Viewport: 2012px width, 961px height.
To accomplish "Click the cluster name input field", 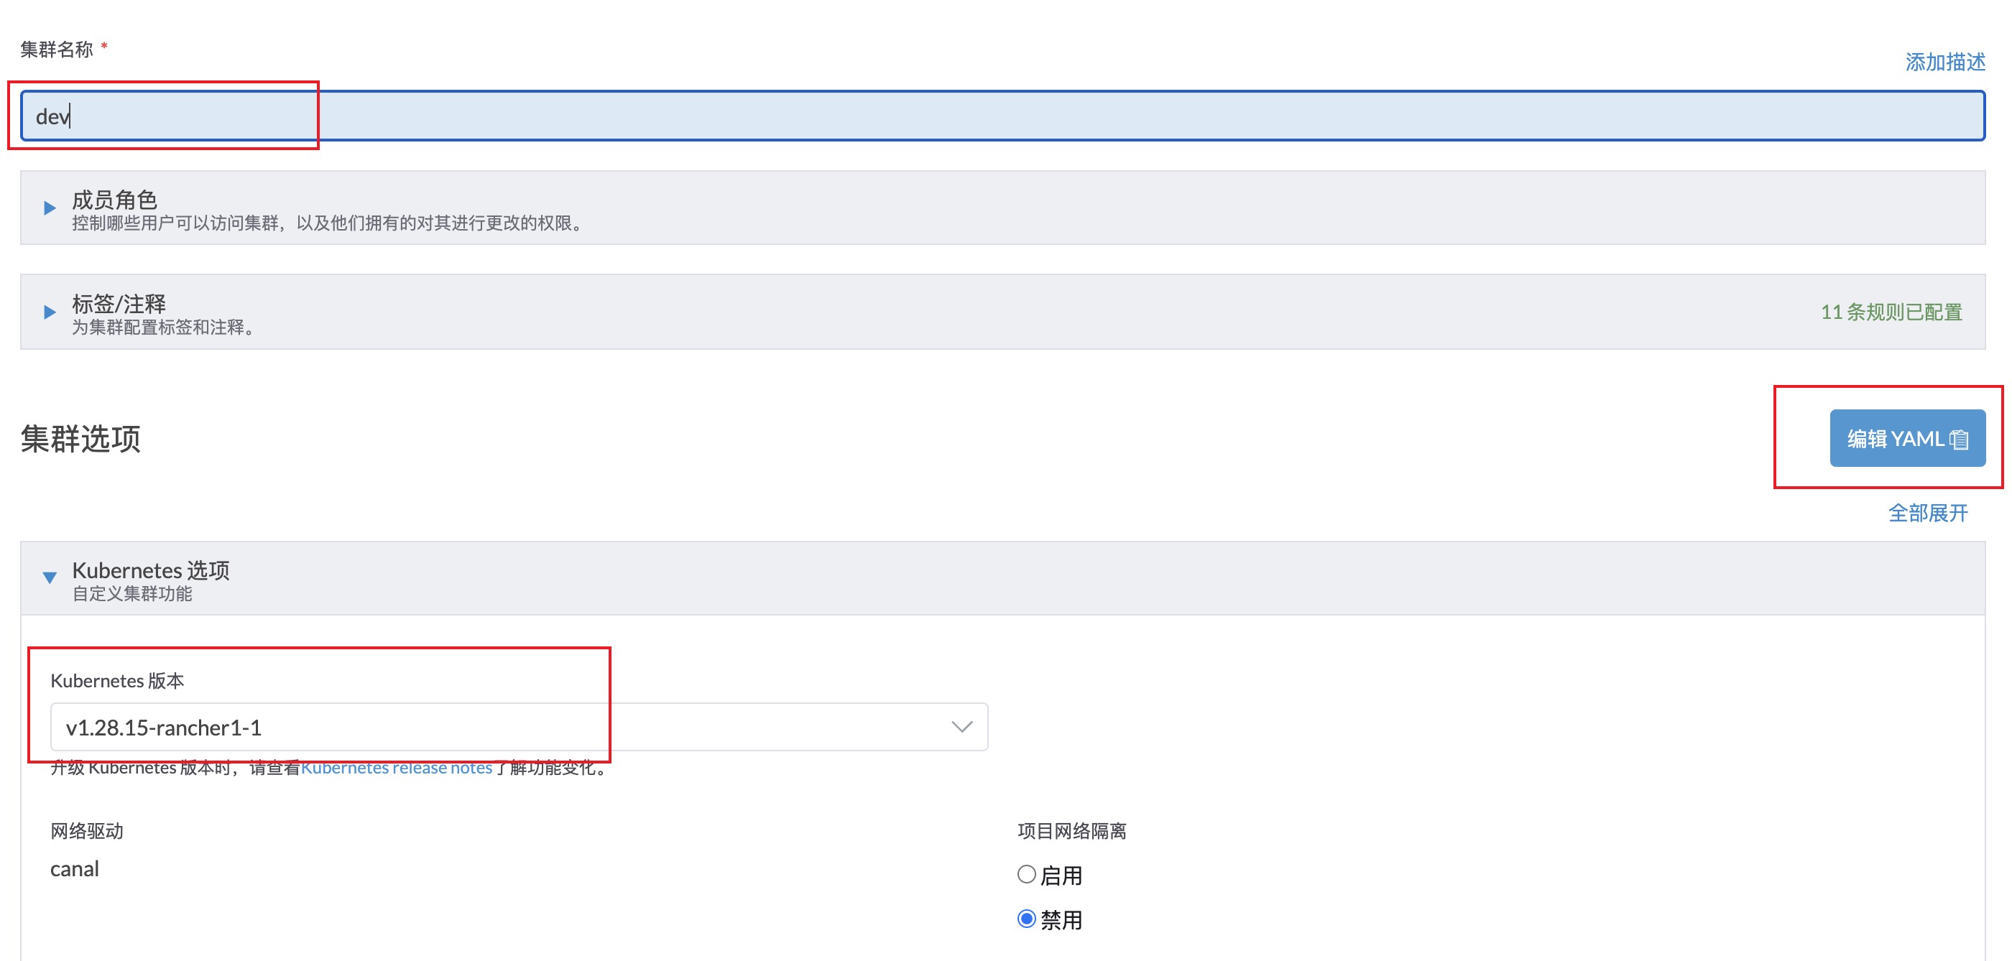I will (x=1002, y=116).
